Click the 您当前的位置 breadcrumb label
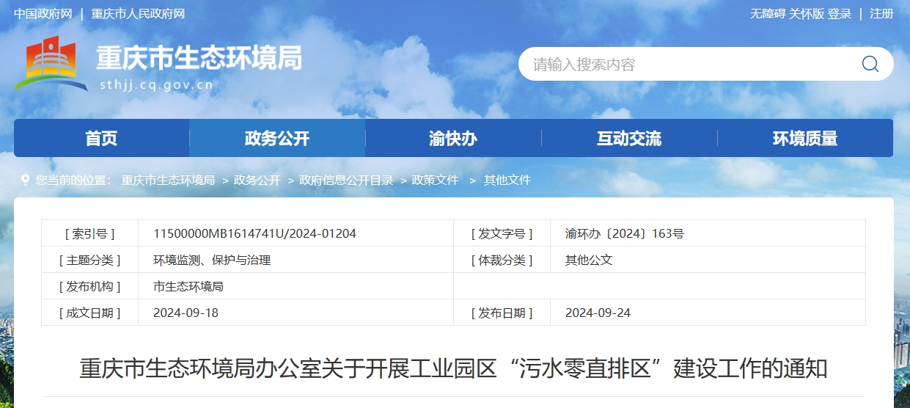Screen dimensions: 910x408 (73, 180)
